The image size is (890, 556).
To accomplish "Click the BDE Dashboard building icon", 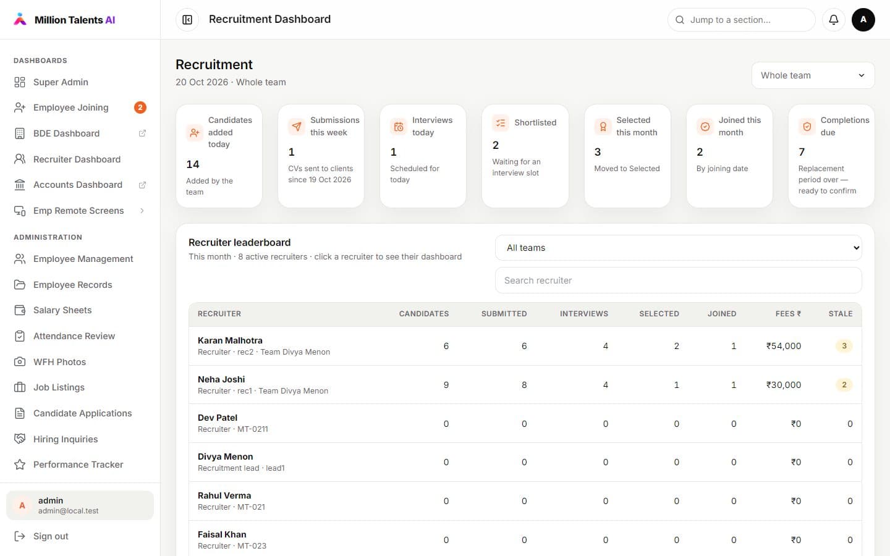I will pos(20,133).
